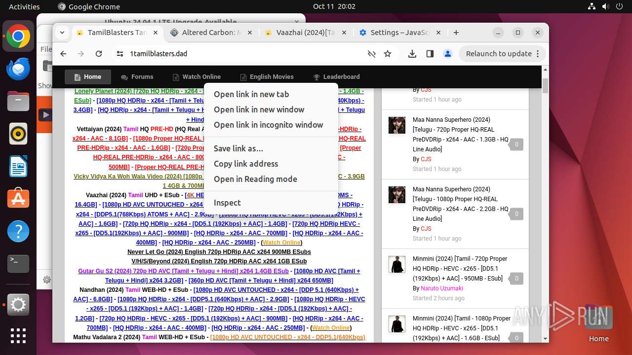Launch Google Chrome from the dock
The image size is (632, 355).
(18, 36)
